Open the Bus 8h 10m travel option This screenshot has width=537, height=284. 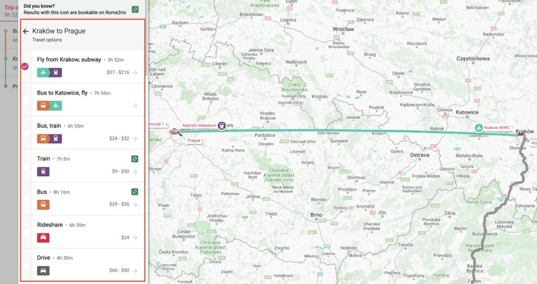click(x=82, y=199)
